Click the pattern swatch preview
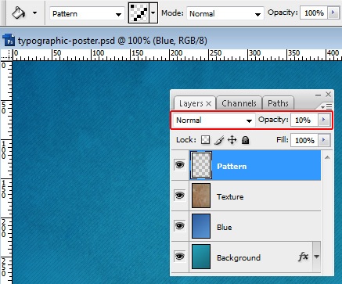This screenshot has width=342, height=284. click(x=139, y=13)
